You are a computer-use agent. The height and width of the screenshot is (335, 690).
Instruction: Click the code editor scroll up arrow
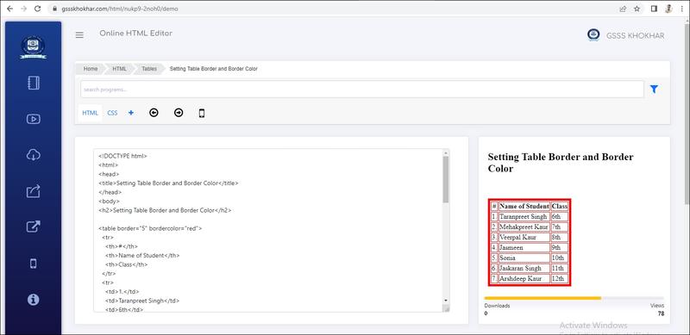(446, 153)
